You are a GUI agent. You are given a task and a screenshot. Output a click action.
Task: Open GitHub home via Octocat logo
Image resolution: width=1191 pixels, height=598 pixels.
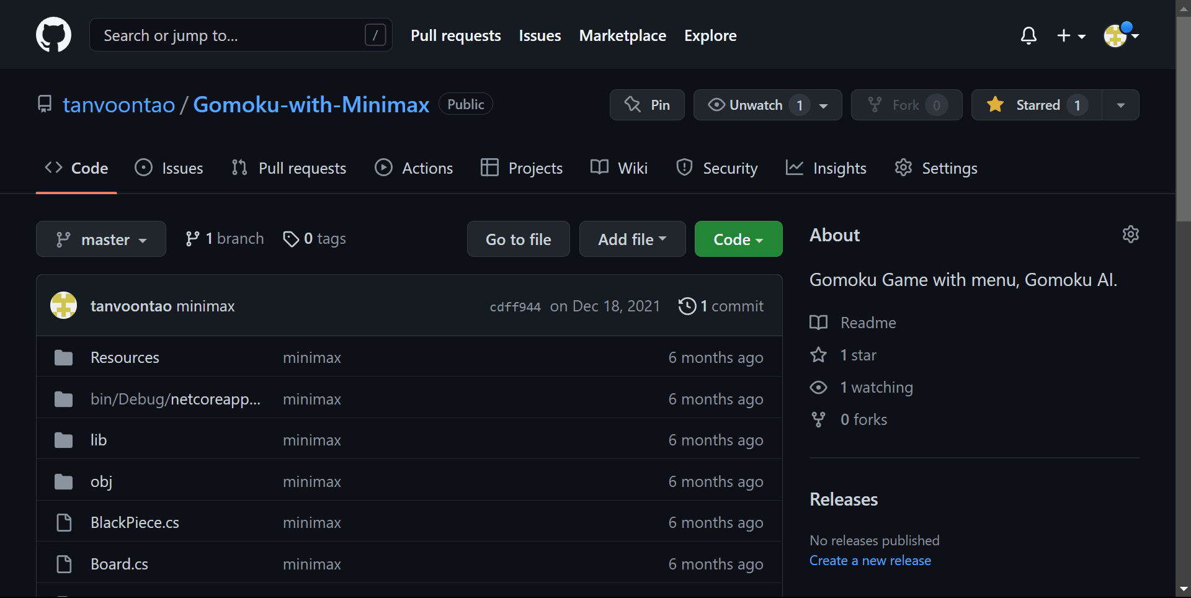[53, 35]
